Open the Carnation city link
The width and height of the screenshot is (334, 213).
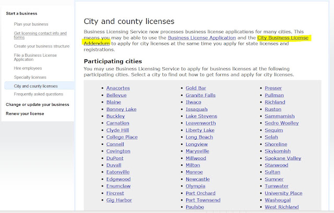click(x=118, y=123)
